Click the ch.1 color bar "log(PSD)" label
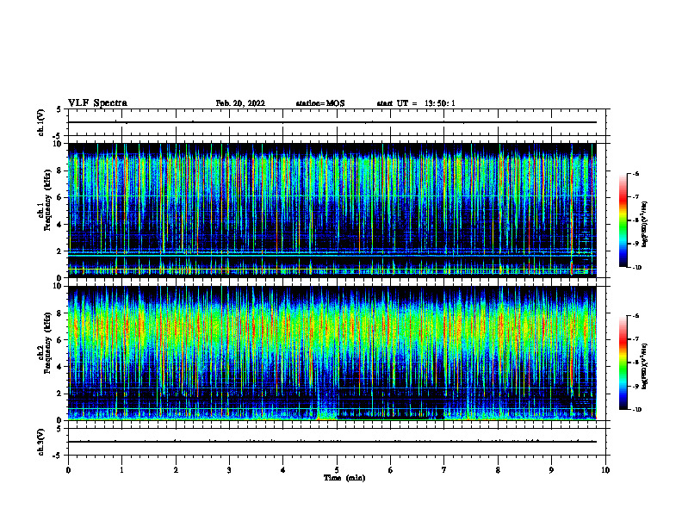Viewport: 682px width, 527px height. coord(645,225)
